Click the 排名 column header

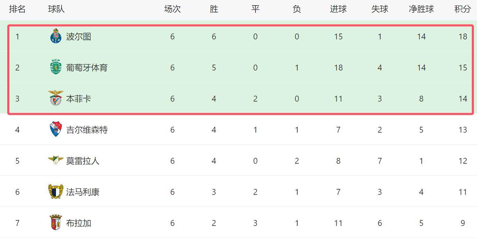pyautogui.click(x=17, y=9)
